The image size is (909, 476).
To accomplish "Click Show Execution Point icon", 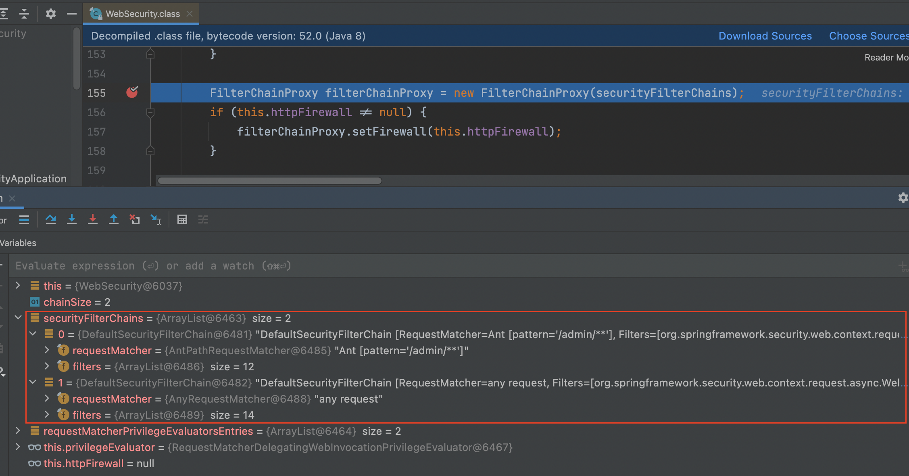I will pos(24,219).
